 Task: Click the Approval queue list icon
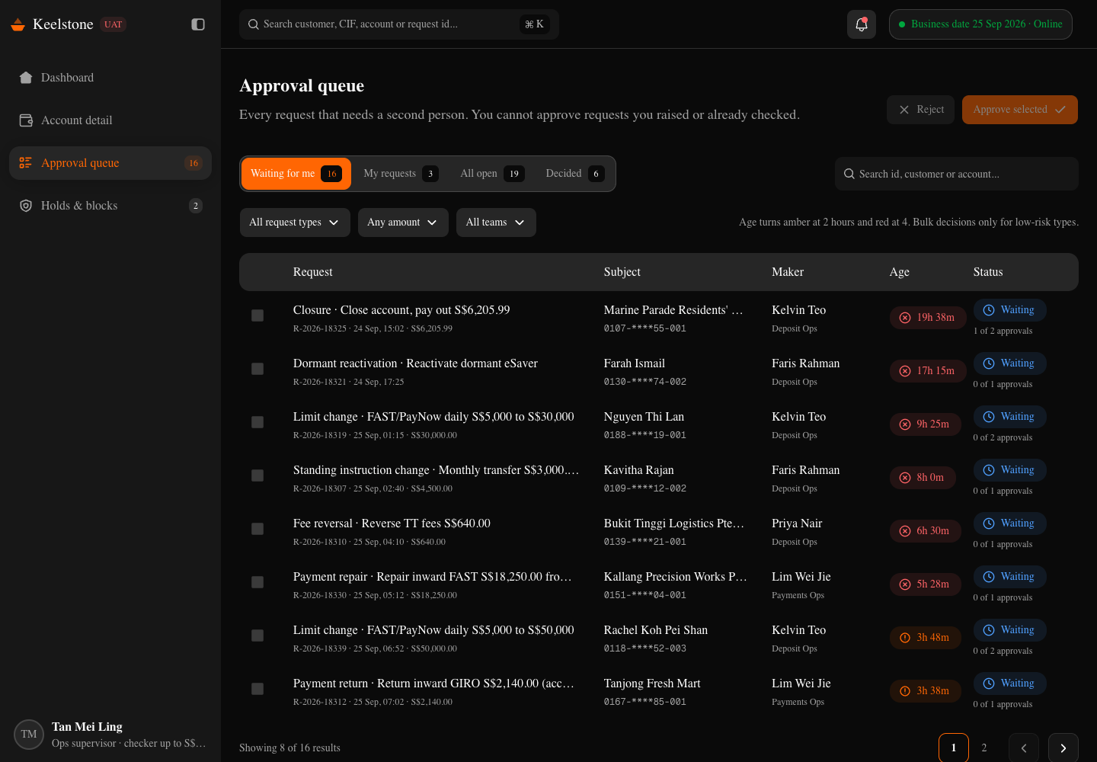coord(26,163)
